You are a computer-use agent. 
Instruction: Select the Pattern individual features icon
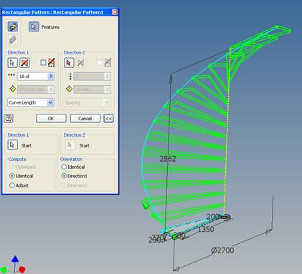13,26
